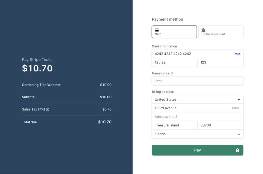263x174 pixels.
Task: Click the Name on card field showing Jane
Action: click(198, 81)
